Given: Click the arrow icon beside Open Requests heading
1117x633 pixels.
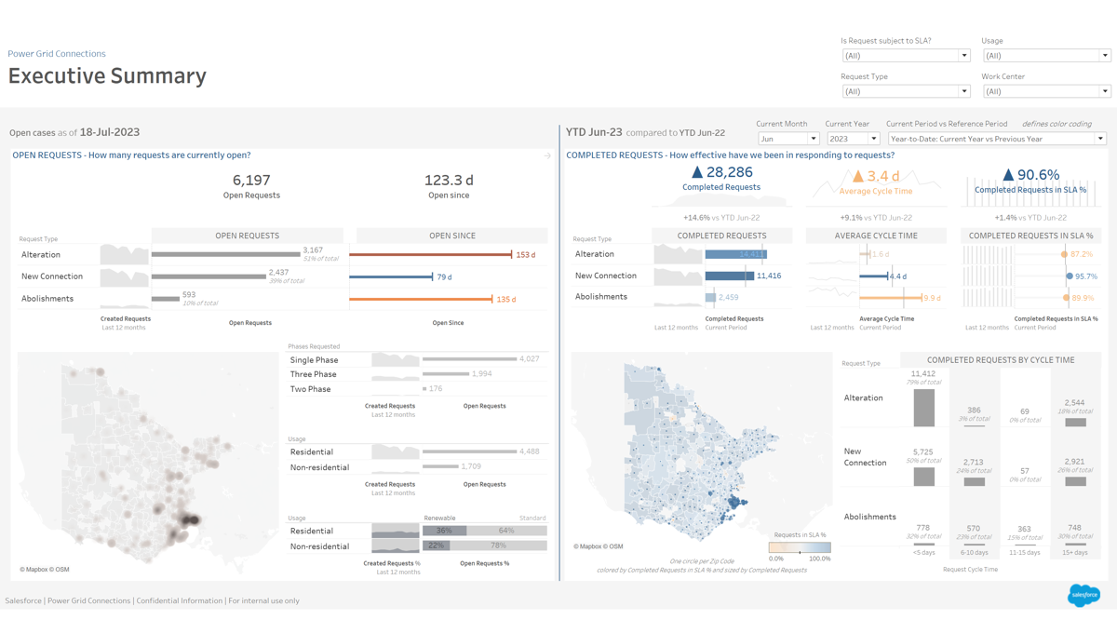Looking at the screenshot, I should click(x=547, y=155).
